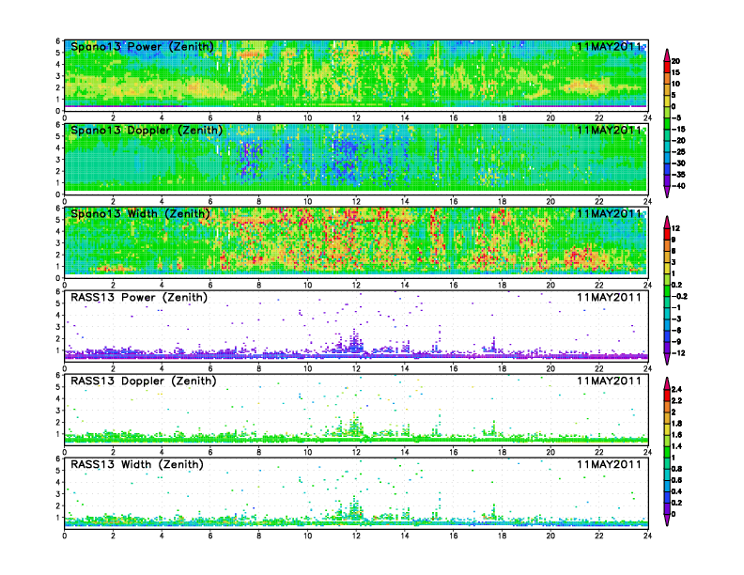Click the 20 label on the top colorbar

675,61
